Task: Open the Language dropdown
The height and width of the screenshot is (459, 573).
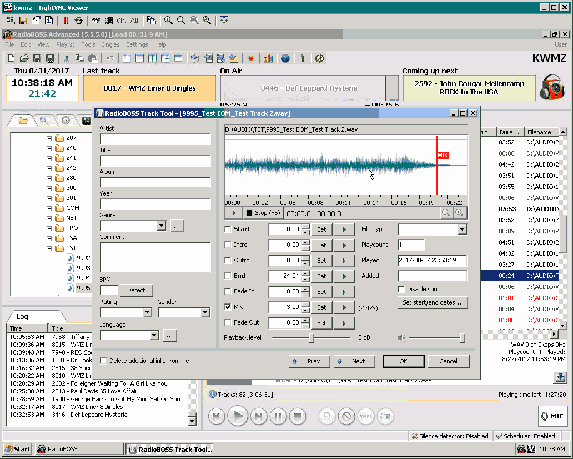Action: click(x=154, y=336)
